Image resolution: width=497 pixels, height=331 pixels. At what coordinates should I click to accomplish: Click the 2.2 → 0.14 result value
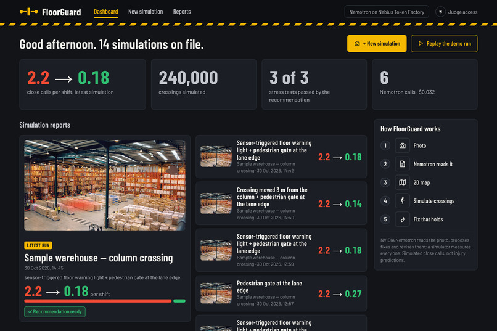pos(340,203)
